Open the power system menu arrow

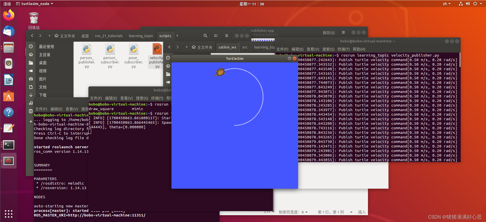[481, 4]
